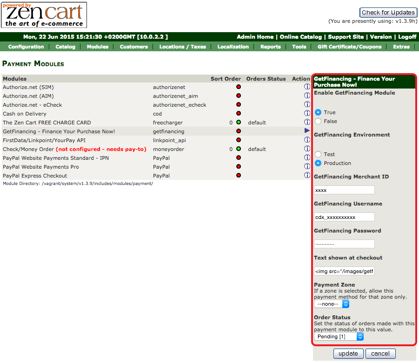Open the Tools menu
The image size is (419, 363).
[299, 47]
